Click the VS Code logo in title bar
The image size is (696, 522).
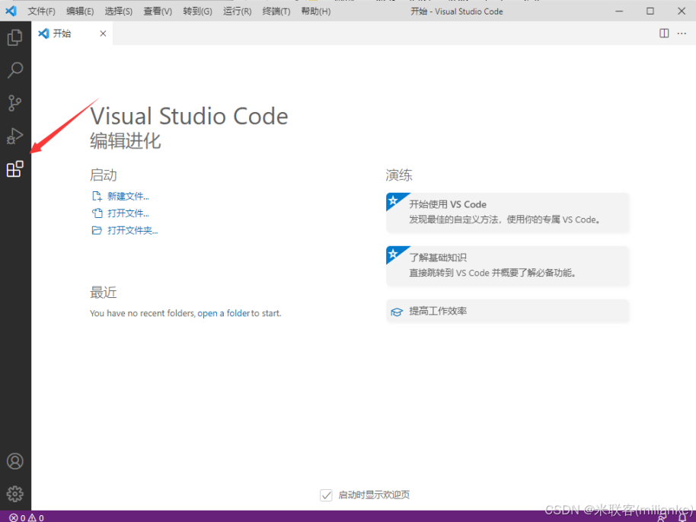[x=11, y=11]
